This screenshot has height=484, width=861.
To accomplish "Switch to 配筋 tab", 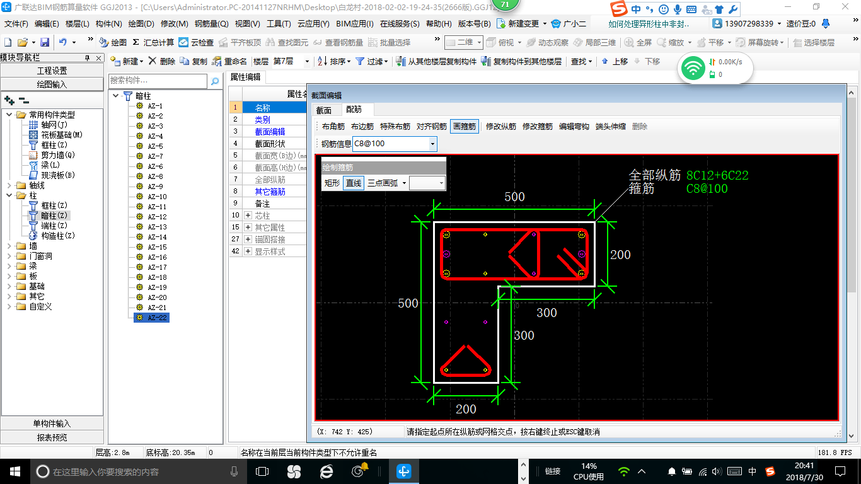I will pos(354,110).
